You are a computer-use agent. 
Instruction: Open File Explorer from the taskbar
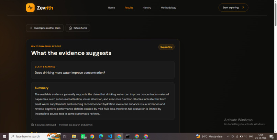[x=74, y=136]
